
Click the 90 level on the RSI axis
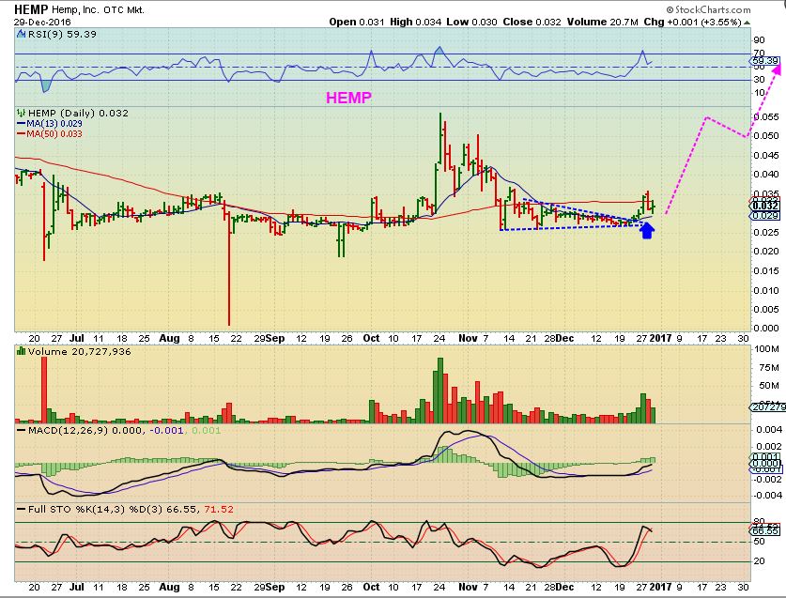click(x=760, y=40)
